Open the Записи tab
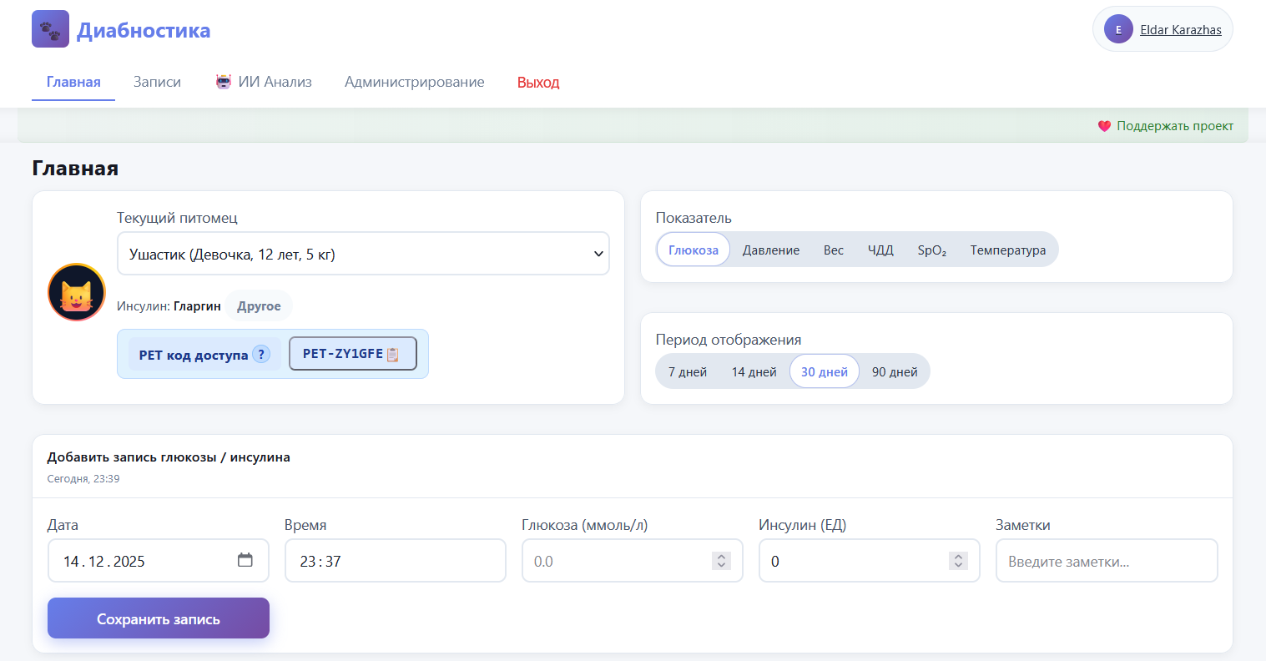 pos(157,82)
